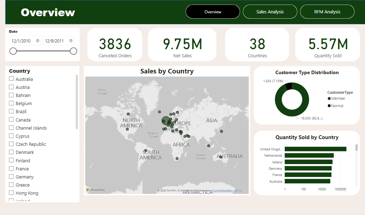Image resolution: width=365 pixels, height=215 pixels.
Task: Click the start date input field
Action: pyautogui.click(x=22, y=41)
